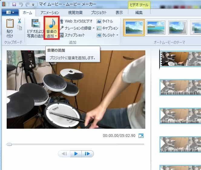
Task: Redo the last undone action
Action: coord(27,4)
